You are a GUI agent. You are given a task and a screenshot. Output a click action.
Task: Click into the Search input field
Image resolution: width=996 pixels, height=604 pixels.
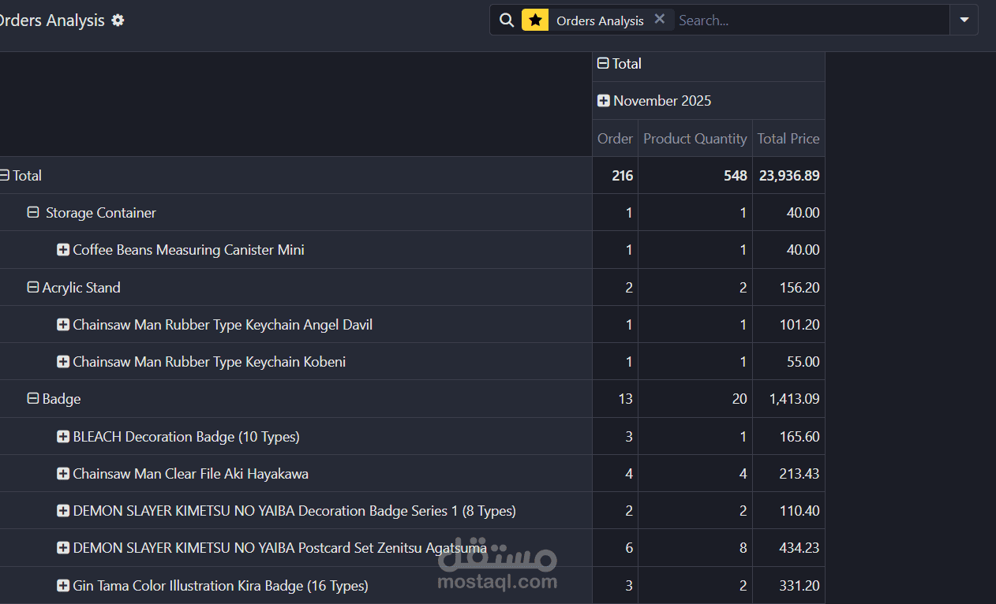click(811, 21)
